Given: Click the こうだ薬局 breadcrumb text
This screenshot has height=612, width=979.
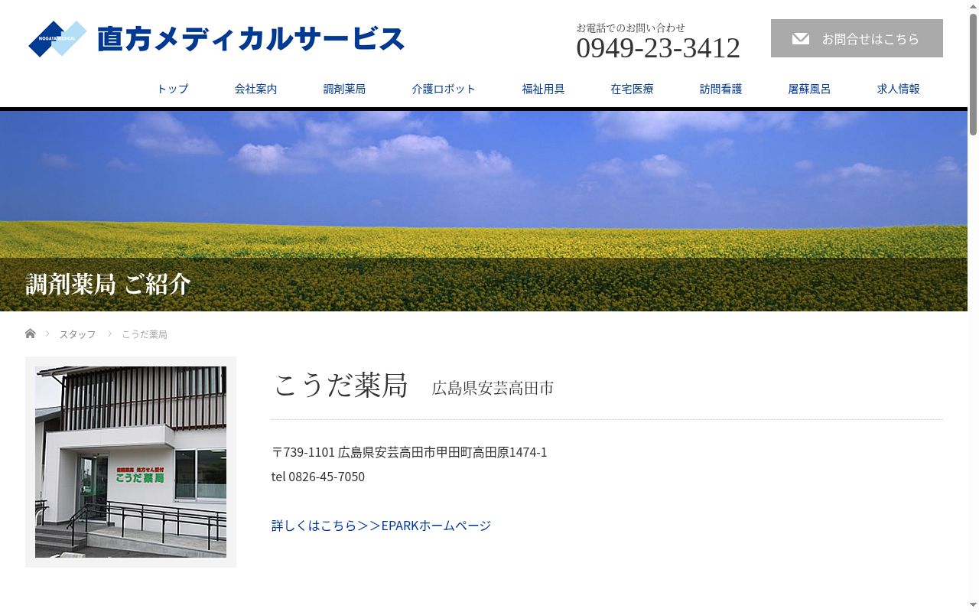Looking at the screenshot, I should (x=145, y=334).
